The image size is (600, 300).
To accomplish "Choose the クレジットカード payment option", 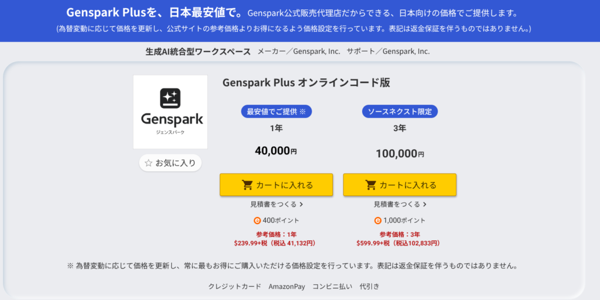I will coord(234,287).
